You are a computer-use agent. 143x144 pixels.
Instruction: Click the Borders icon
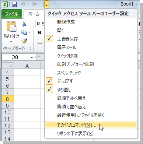tap(40, 41)
